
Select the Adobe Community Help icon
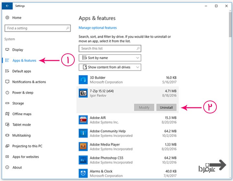click(83, 133)
